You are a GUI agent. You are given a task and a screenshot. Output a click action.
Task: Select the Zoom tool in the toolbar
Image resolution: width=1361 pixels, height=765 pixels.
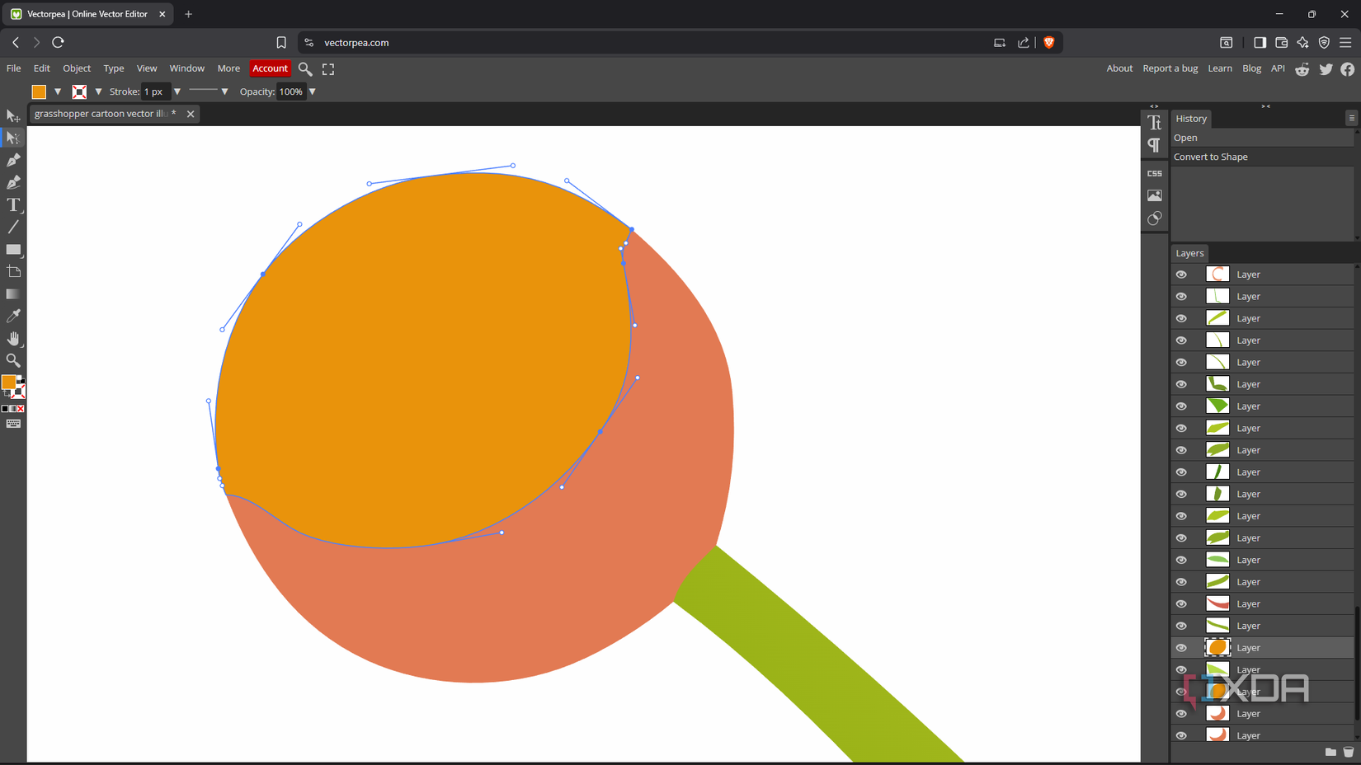click(13, 361)
